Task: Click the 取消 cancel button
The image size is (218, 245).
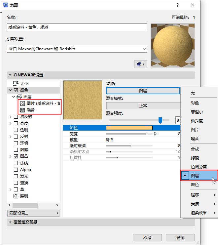Action: point(147,238)
